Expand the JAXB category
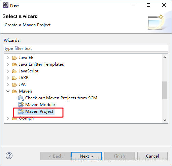Viewport: 172px width, 166px height. click(x=8, y=78)
